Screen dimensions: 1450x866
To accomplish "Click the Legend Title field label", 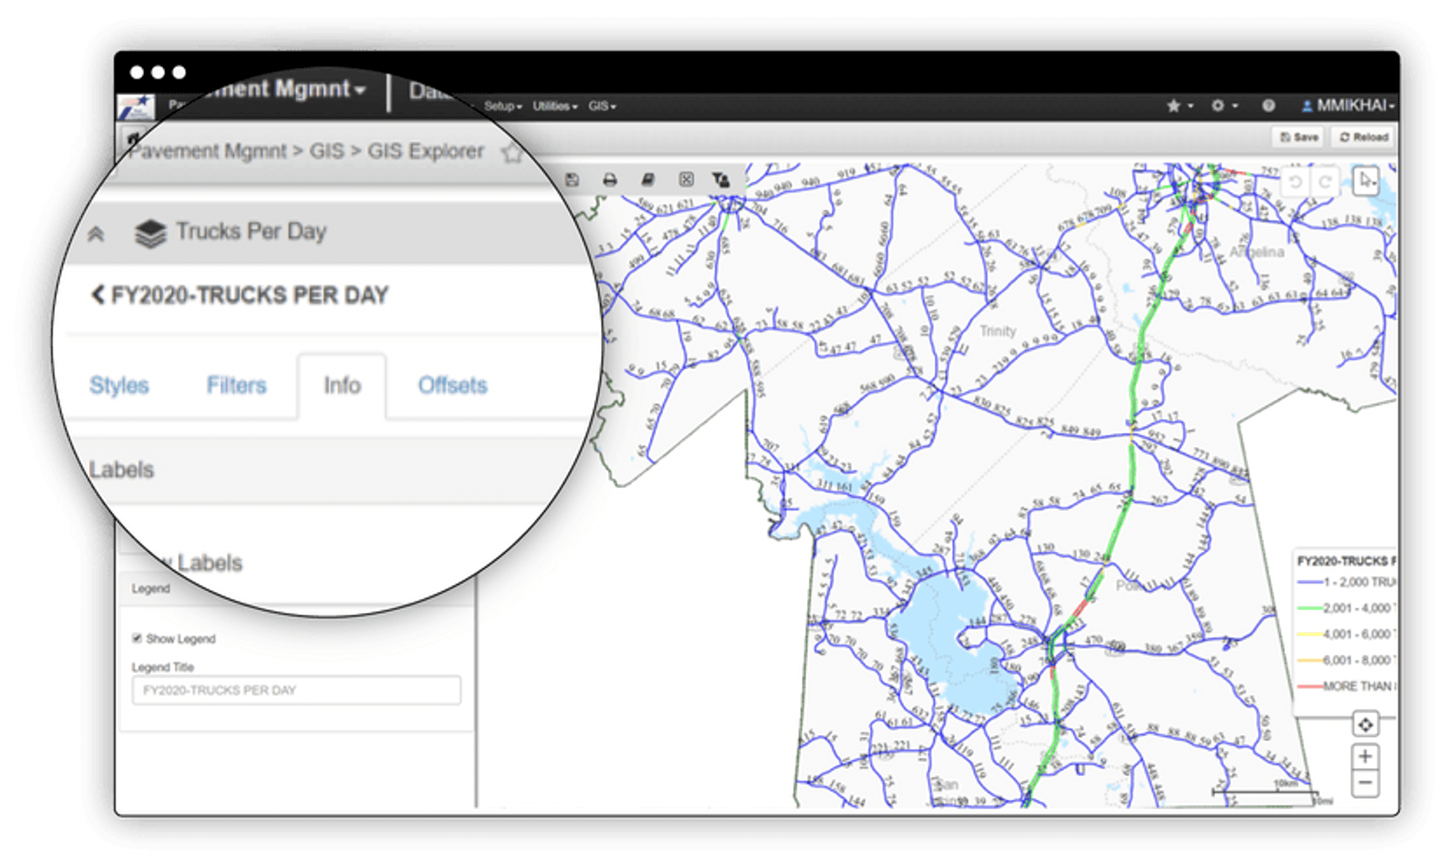I will click(x=162, y=667).
